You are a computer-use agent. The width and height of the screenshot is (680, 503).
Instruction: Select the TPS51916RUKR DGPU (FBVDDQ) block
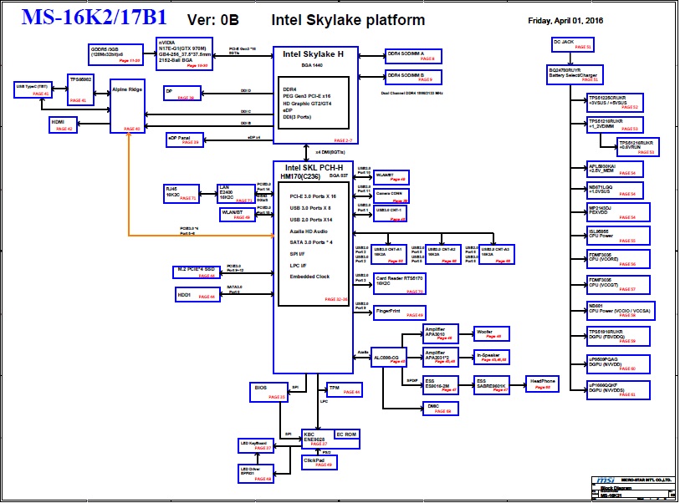[x=618, y=337]
